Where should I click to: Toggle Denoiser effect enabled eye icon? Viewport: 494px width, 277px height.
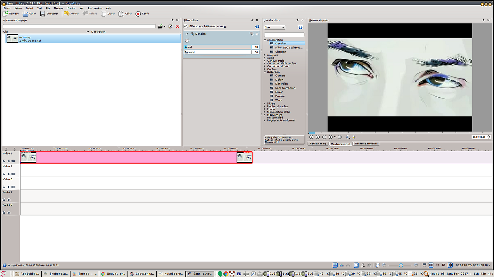[x=192, y=34]
